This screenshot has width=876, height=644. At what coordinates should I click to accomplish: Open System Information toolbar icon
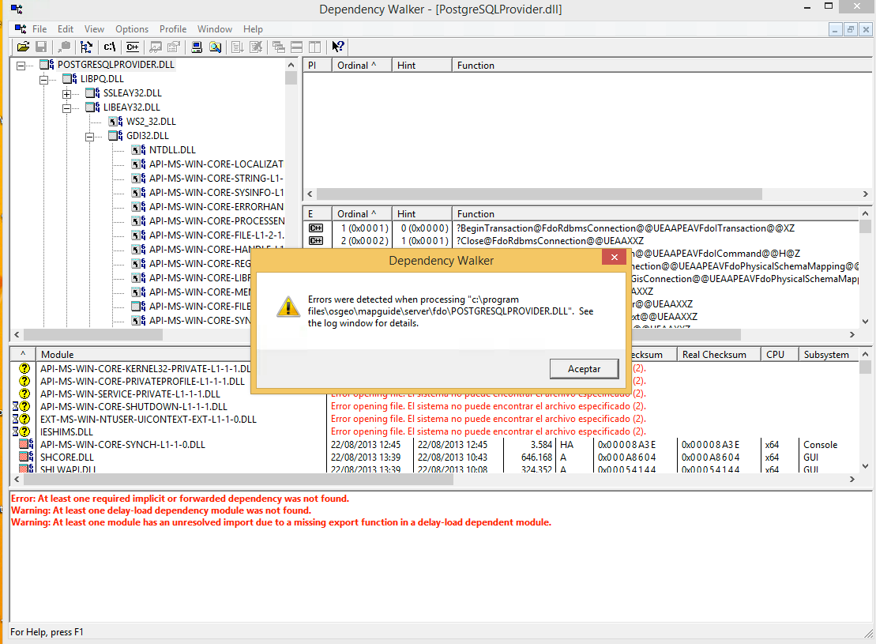(x=197, y=47)
